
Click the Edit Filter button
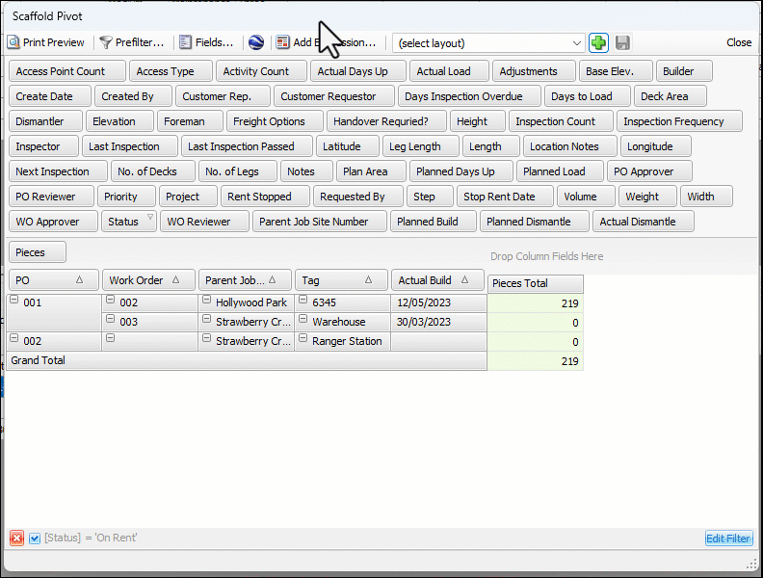pyautogui.click(x=727, y=539)
